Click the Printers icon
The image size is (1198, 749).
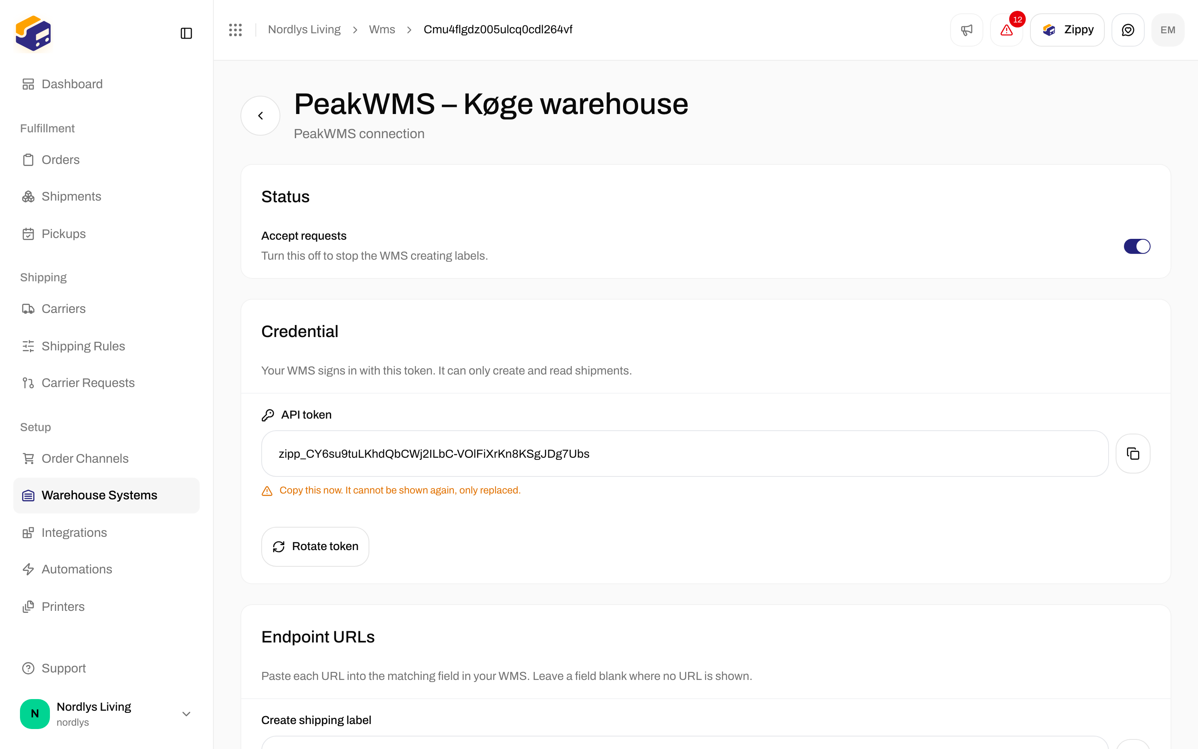pyautogui.click(x=28, y=607)
